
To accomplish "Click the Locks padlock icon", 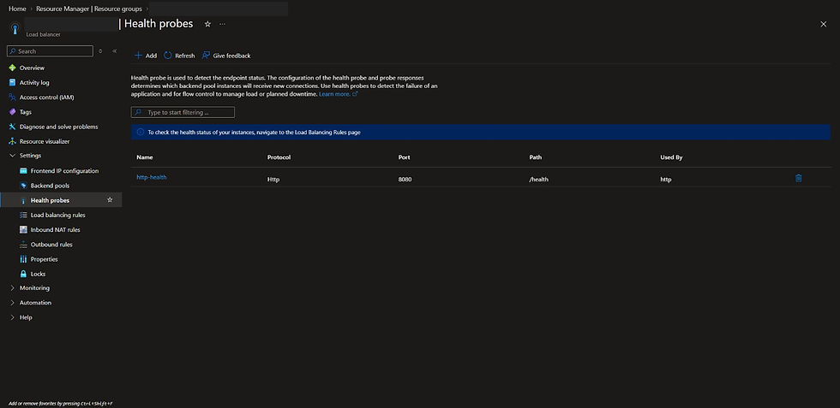I will click(23, 274).
